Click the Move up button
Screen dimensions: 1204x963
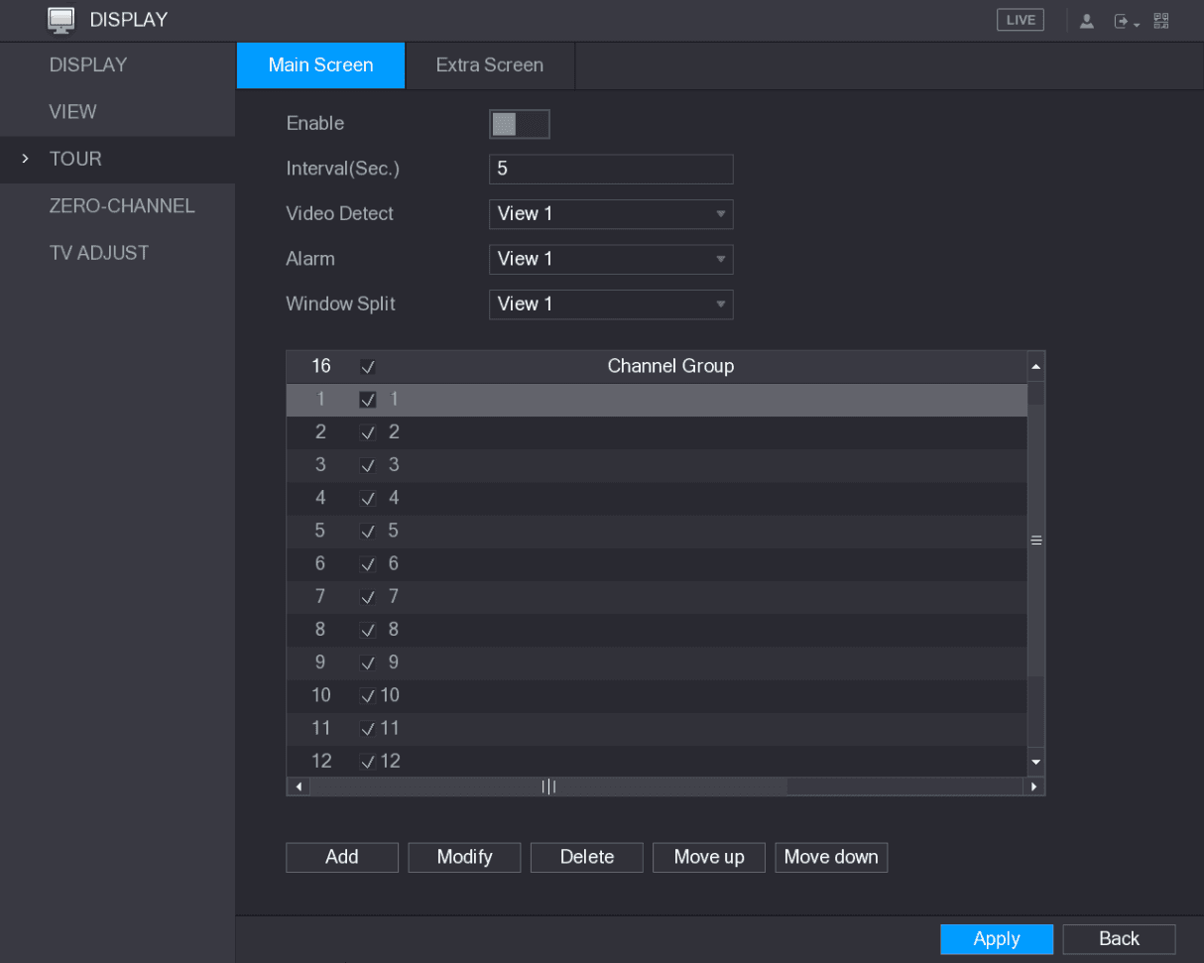pyautogui.click(x=709, y=857)
